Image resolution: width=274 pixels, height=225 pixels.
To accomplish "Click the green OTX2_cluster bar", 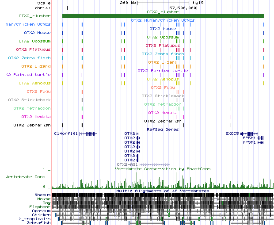I will 163,16.
